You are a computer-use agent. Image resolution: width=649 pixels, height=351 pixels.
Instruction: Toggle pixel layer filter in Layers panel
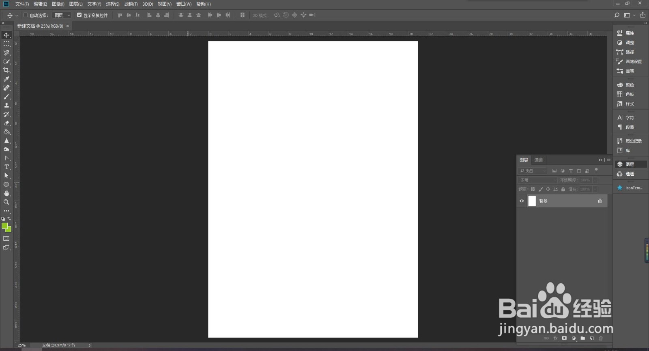554,171
